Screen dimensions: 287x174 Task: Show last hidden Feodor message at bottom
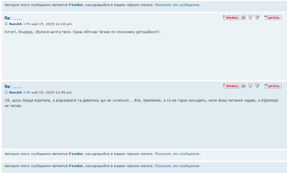point(177,166)
